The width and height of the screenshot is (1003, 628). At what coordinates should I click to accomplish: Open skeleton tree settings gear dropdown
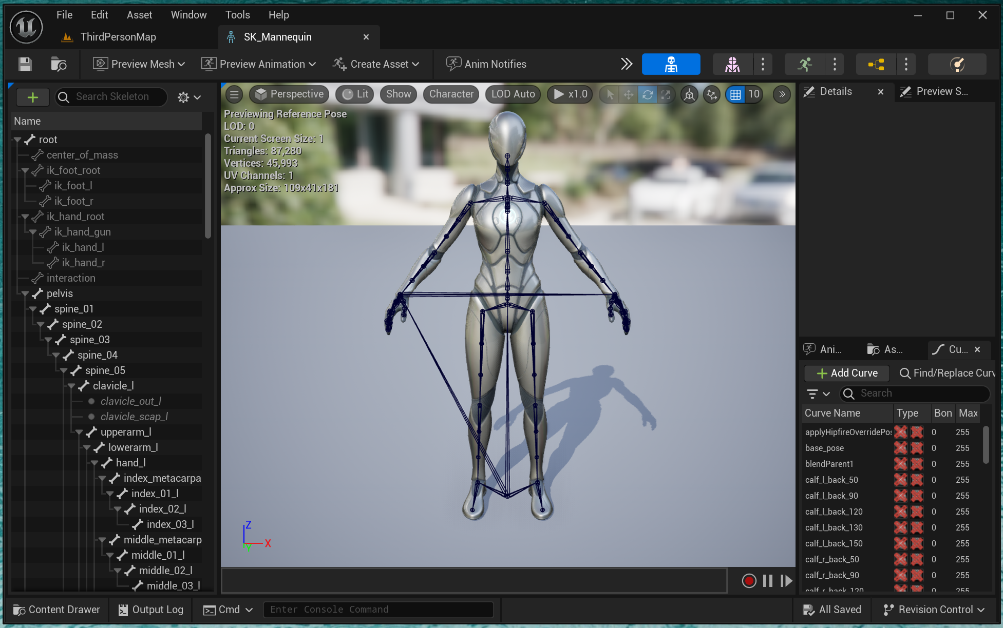189,97
